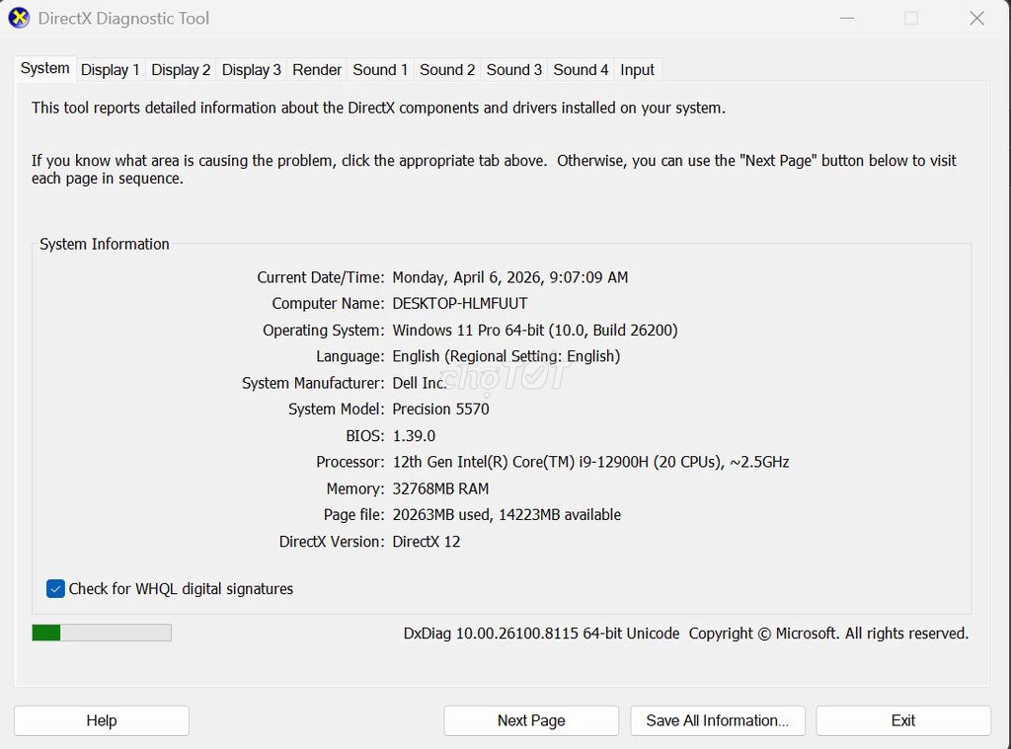Screen dimensions: 1011x749
Task: Switch to the Render tab
Action: click(316, 69)
